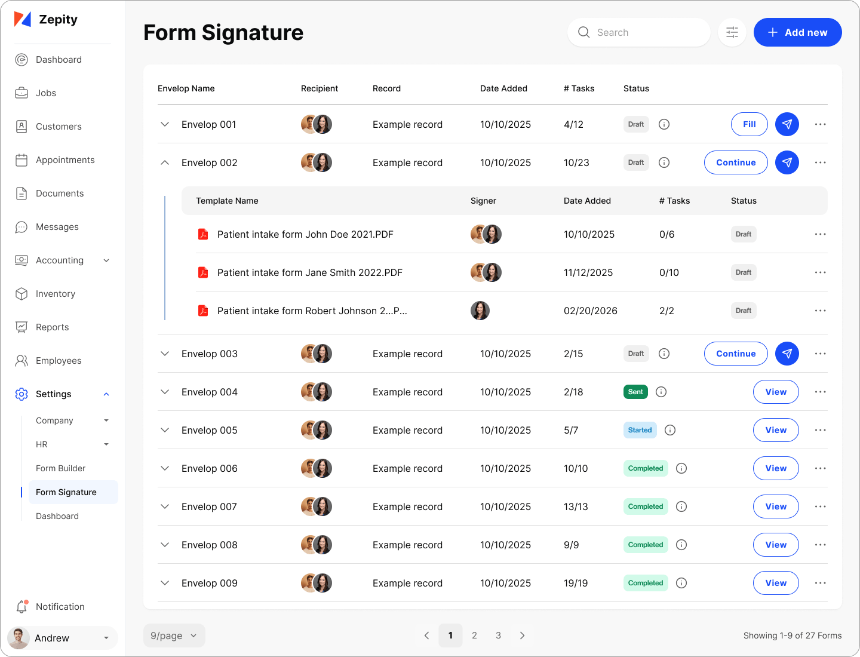The height and width of the screenshot is (657, 860).
Task: Click PDF icon for John Doe intake form
Action: 203,234
